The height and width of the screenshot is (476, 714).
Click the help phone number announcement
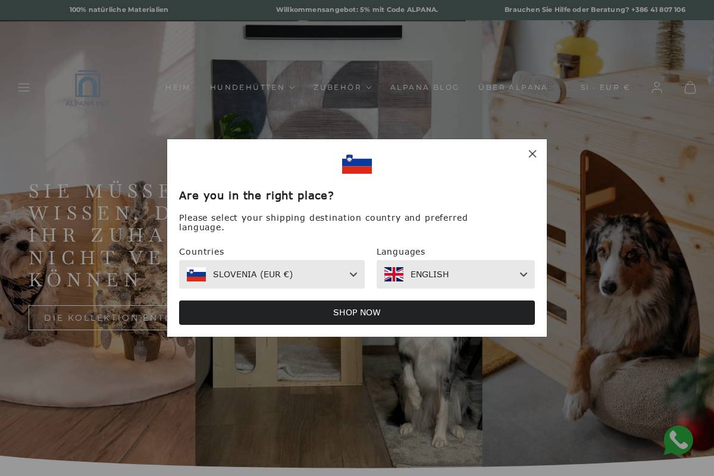pos(595,10)
